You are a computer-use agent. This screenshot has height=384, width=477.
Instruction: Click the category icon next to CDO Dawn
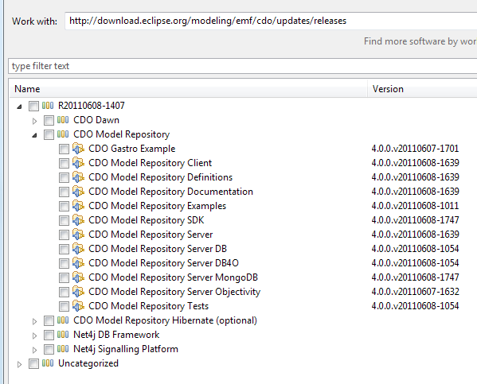click(x=63, y=120)
